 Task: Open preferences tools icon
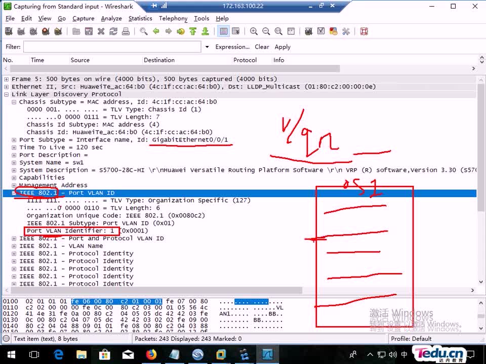(x=346, y=31)
